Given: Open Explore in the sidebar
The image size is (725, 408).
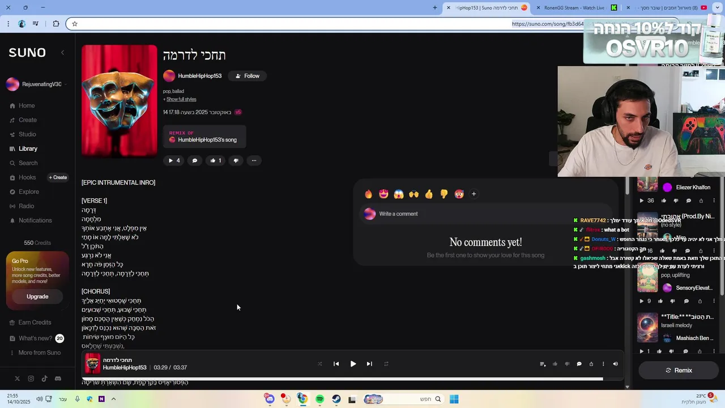Looking at the screenshot, I should [x=24, y=192].
